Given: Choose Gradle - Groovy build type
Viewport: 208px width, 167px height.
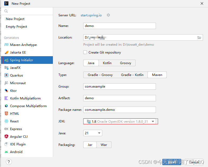Looking at the screenshot, I should point(100,75).
